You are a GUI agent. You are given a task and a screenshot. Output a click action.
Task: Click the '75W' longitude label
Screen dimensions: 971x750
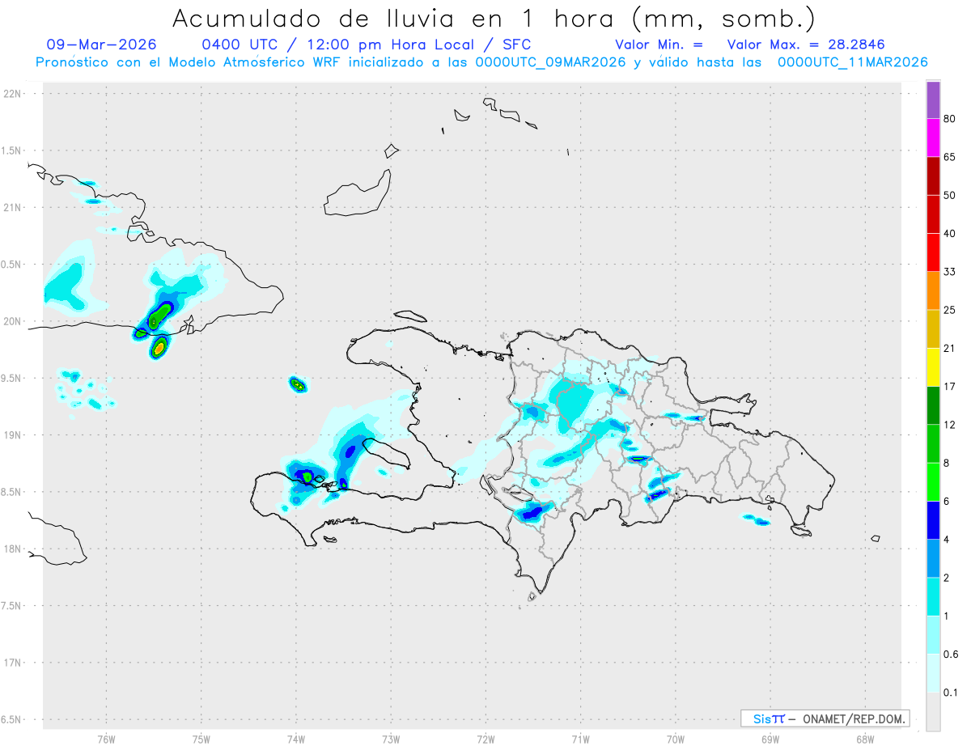[201, 739]
